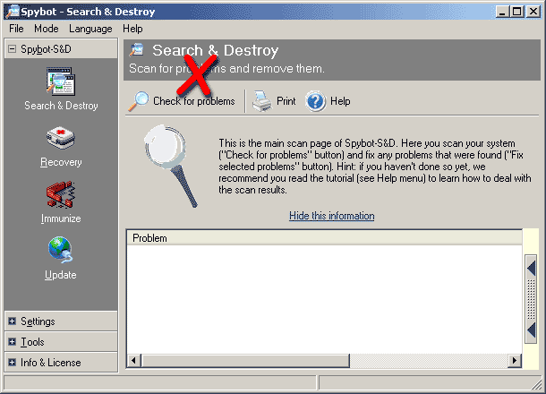The image size is (546, 394).
Task: Select the Immunize brick wall icon
Action: coord(61,195)
